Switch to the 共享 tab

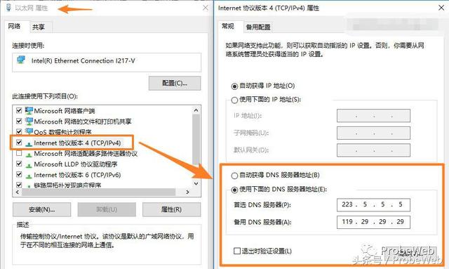point(39,27)
